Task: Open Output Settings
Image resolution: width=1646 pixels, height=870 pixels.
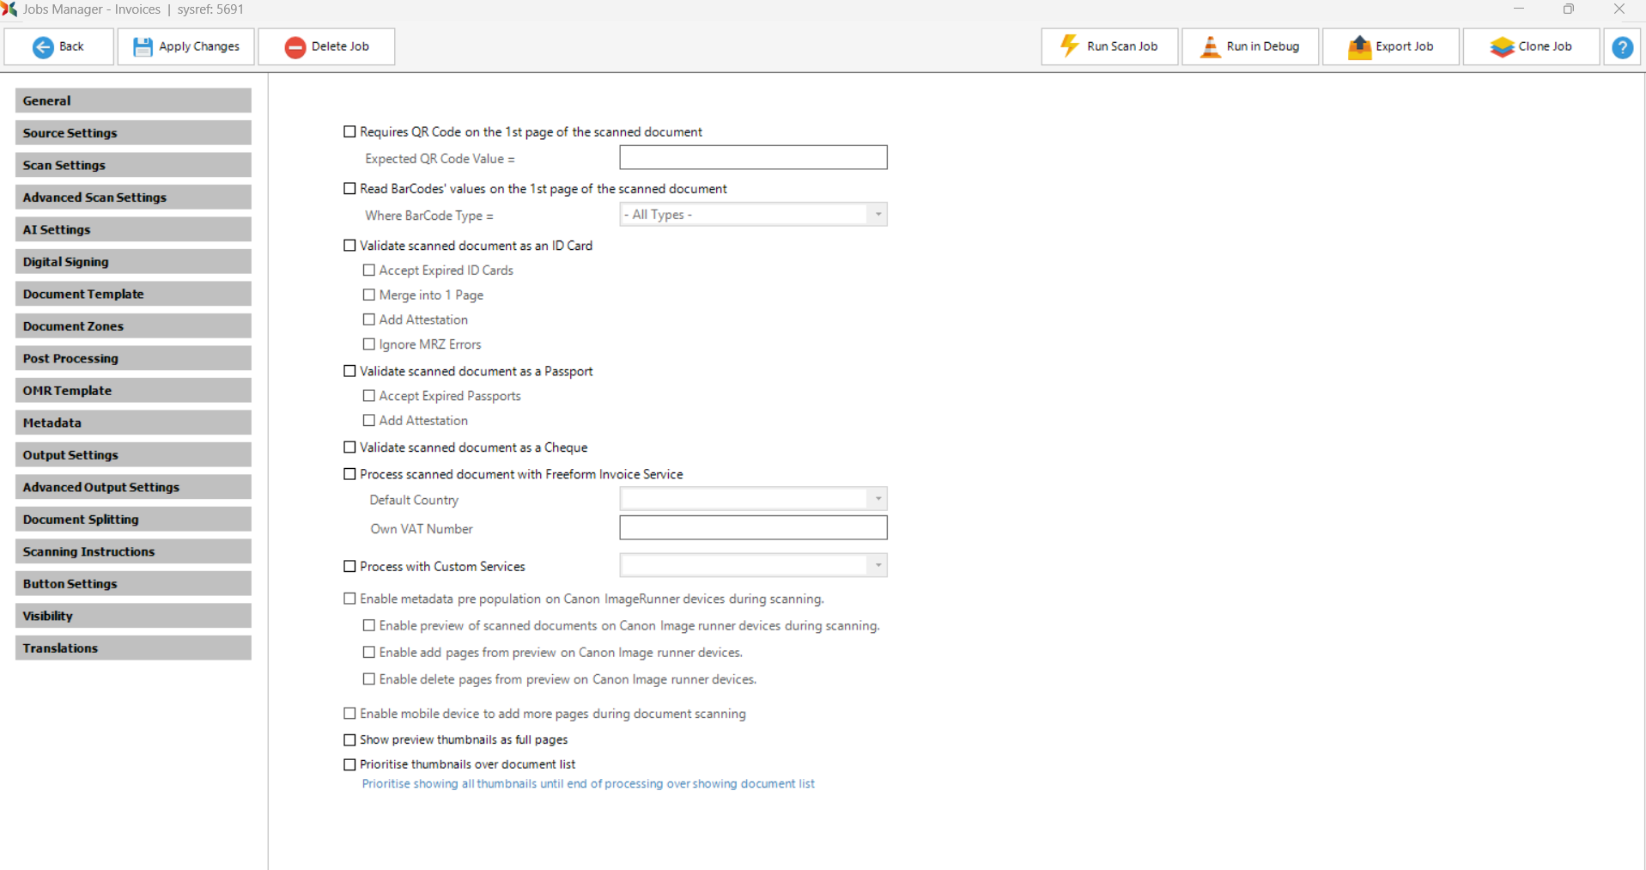Action: (133, 454)
